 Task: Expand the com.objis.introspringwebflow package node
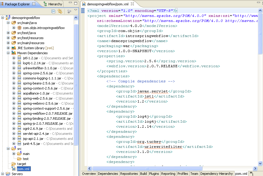click(x=14, y=28)
